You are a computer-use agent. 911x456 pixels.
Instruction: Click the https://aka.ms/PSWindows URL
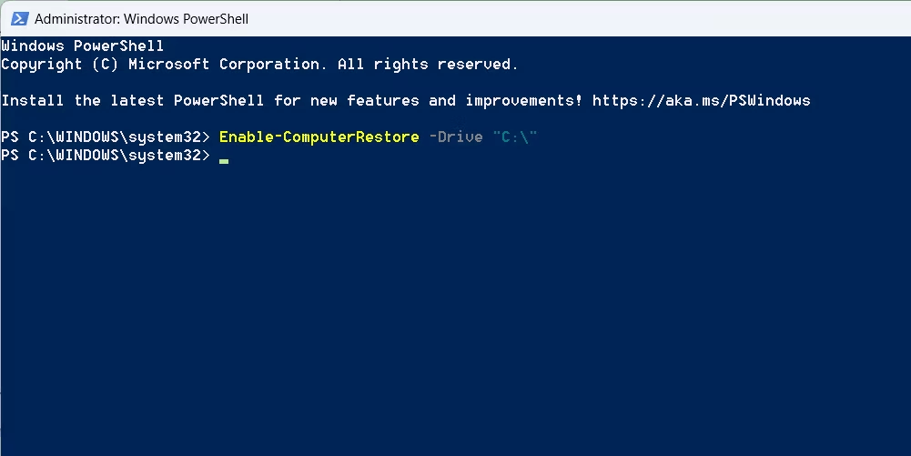tap(701, 100)
